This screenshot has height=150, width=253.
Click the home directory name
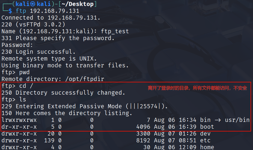207,147
